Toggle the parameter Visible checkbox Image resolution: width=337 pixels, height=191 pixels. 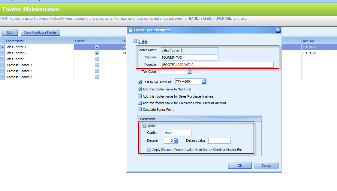tap(145, 126)
